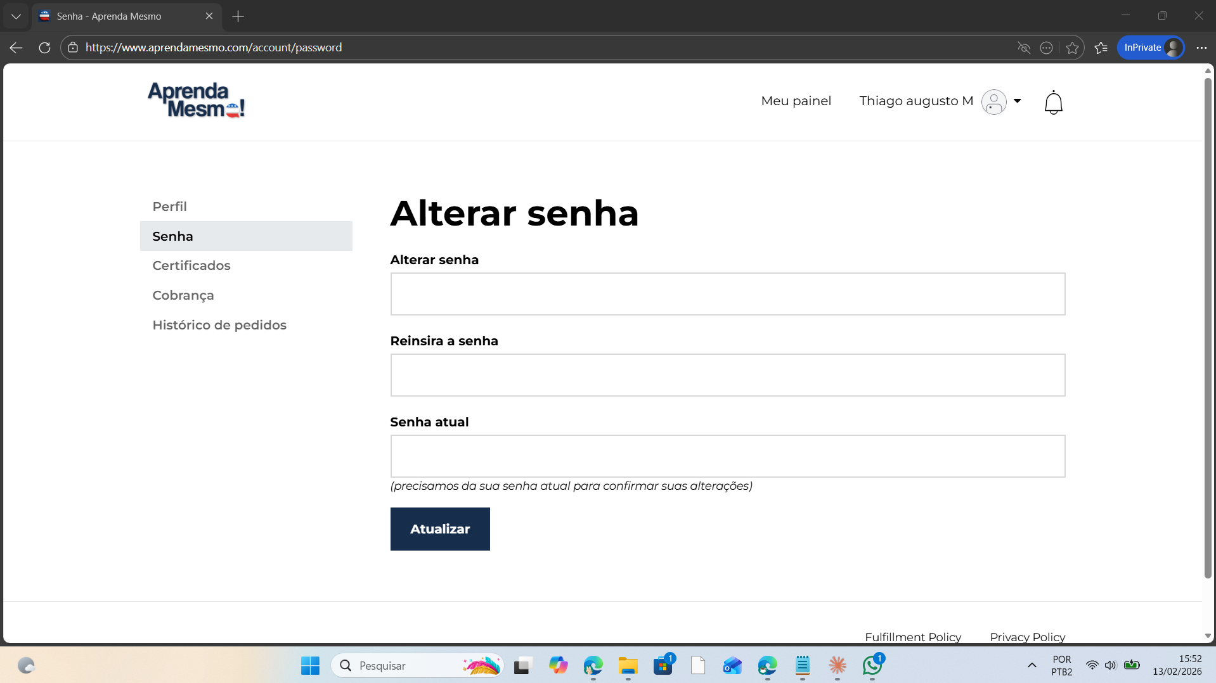The width and height of the screenshot is (1216, 683).
Task: Refresh the page with reload icon
Action: (x=44, y=48)
